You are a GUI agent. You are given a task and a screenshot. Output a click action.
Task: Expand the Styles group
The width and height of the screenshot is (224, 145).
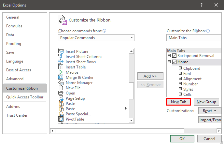180,89
